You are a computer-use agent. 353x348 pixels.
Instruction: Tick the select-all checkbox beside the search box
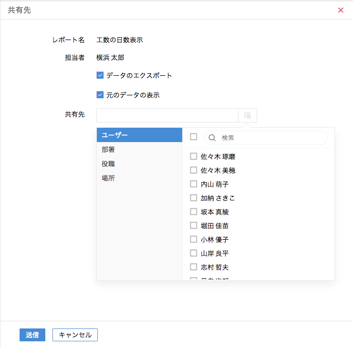194,137
